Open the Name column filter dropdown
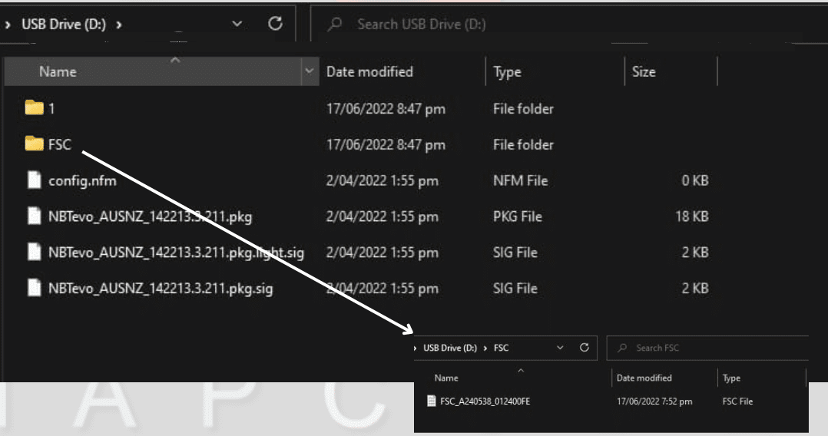This screenshot has height=436, width=828. tap(310, 71)
